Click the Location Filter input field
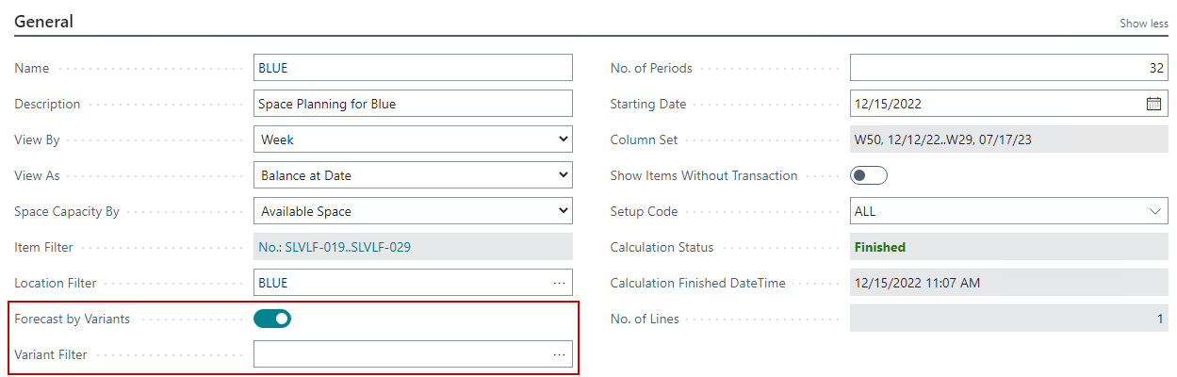 point(401,283)
